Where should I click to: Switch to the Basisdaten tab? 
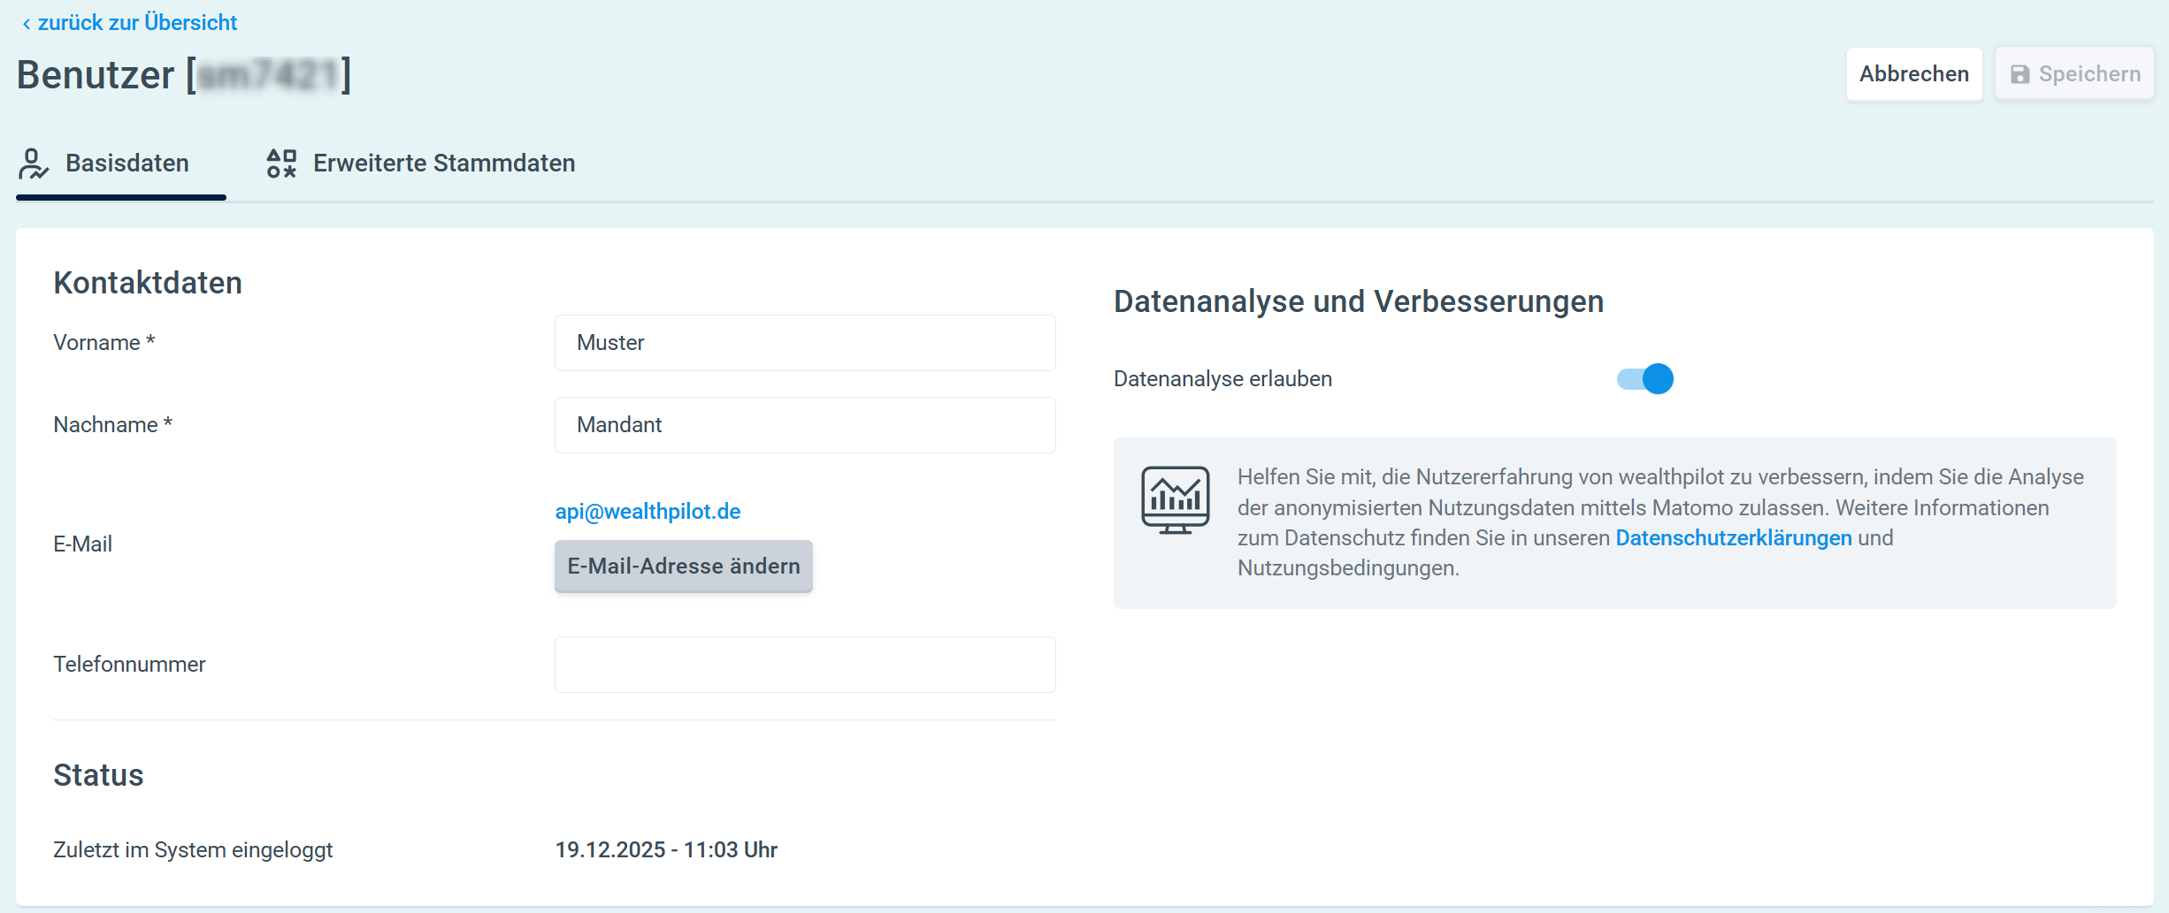[126, 164]
